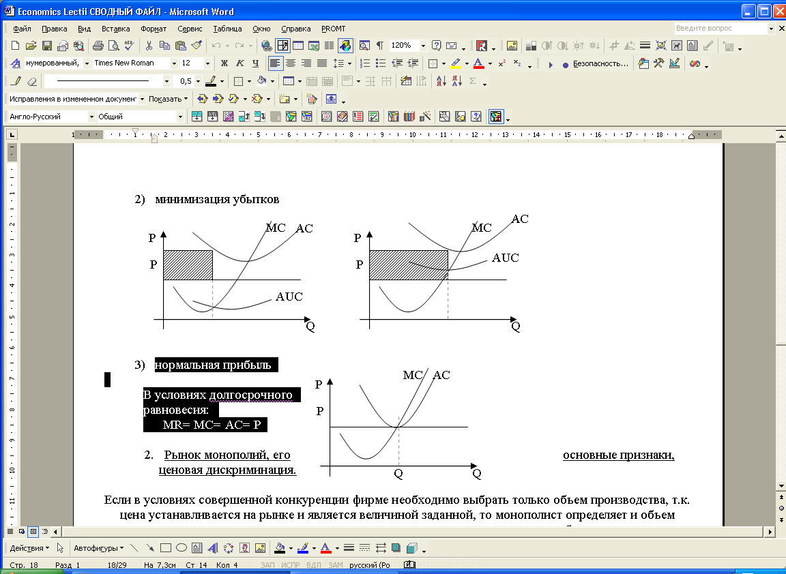Expand Исправления в измененном документе dropdown
The height and width of the screenshot is (574, 786).
click(x=142, y=99)
